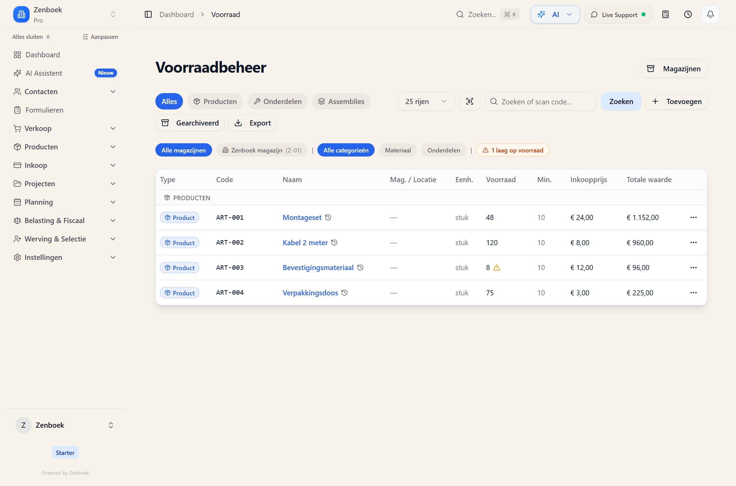736x486 pixels.
Task: Click the Toevoegen button
Action: pyautogui.click(x=676, y=102)
